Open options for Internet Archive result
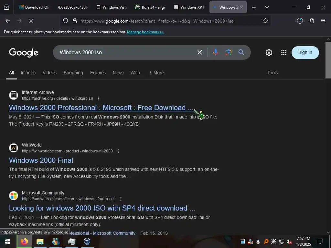The image size is (331, 248). click(x=99, y=98)
